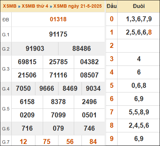Click G.2 number 88486
The height and width of the screenshot is (146, 160).
[x=82, y=49]
